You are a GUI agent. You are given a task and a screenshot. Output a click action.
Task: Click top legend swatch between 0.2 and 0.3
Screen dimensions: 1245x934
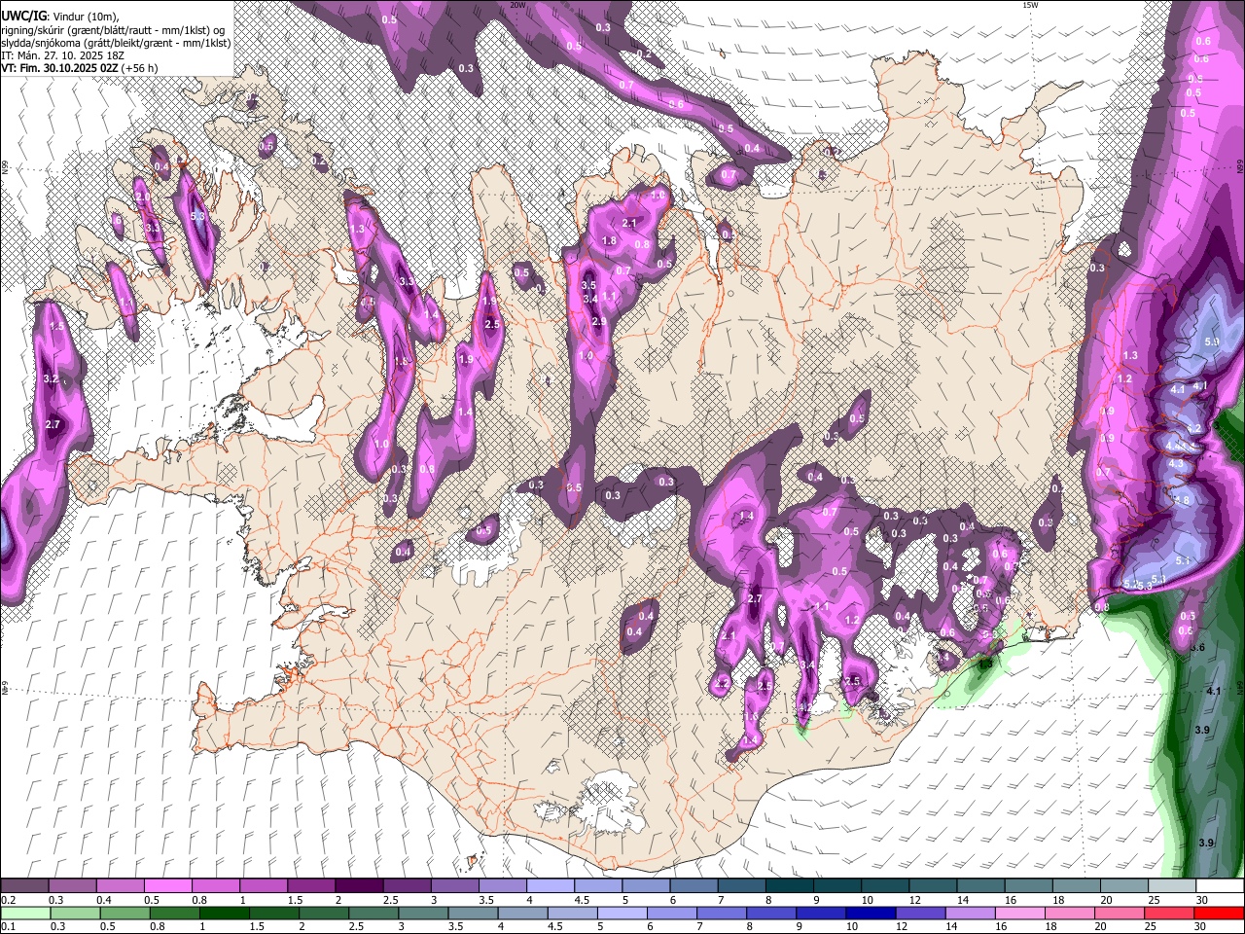click(x=24, y=886)
